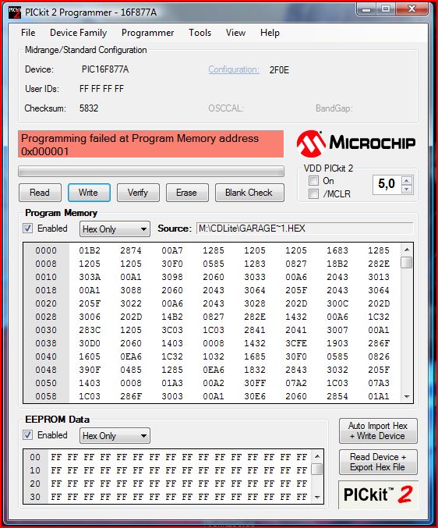Click program memory cell 303A in row 0010
Viewport: 438px width, 528px height.
click(x=90, y=277)
